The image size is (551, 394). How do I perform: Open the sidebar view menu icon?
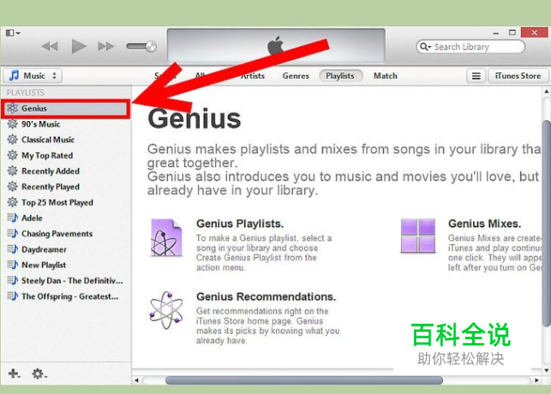13,33
